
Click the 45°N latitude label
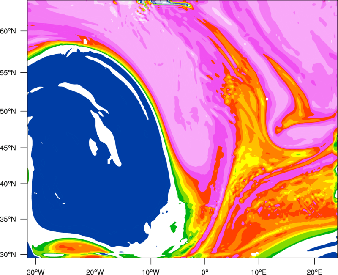click(8, 148)
